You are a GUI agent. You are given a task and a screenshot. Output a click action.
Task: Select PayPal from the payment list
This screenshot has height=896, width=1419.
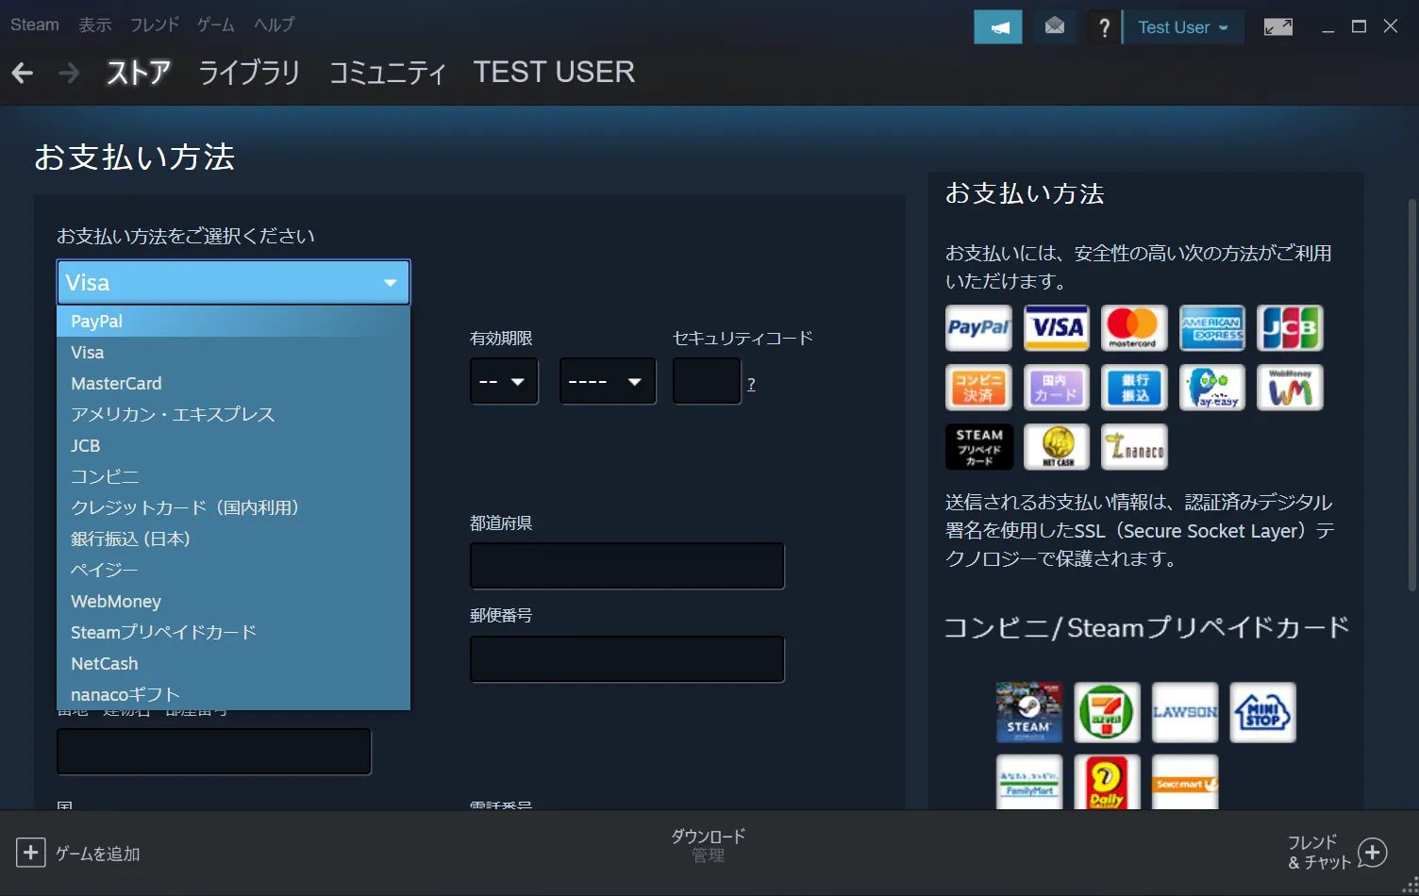(x=233, y=321)
